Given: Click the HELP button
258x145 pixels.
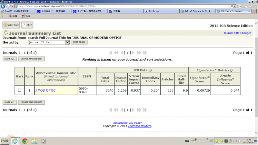Looking at the screenshot, I should [x=27, y=25].
